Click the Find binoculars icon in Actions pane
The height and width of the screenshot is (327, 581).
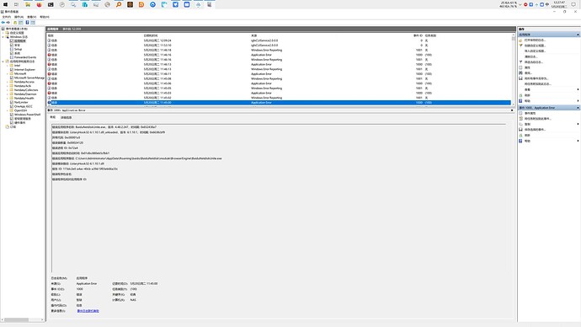520,73
